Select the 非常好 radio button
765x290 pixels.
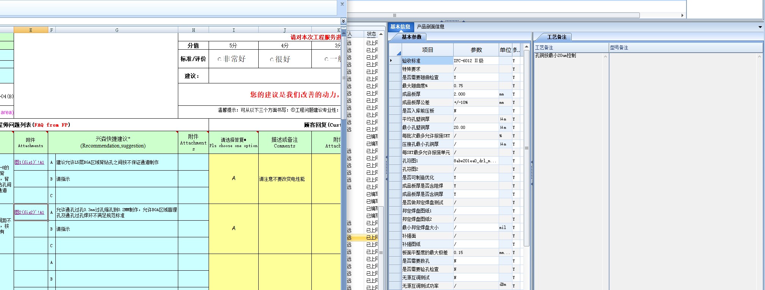tap(220, 59)
